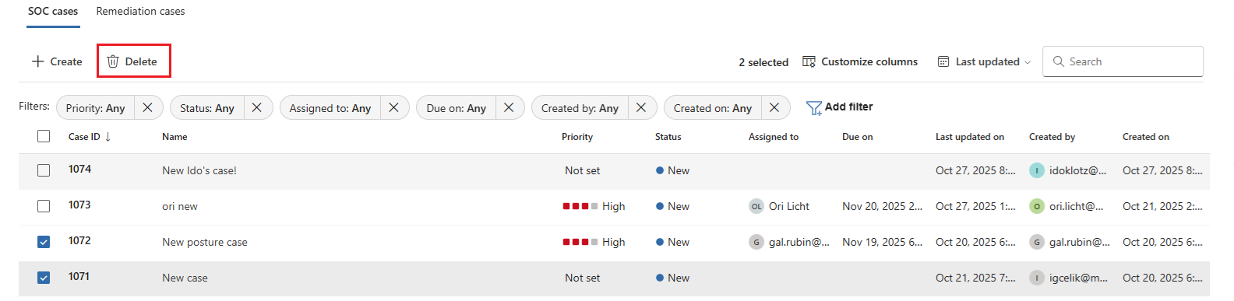The image size is (1234, 301).
Task: Open the case named New Ido's case!
Action: 199,170
